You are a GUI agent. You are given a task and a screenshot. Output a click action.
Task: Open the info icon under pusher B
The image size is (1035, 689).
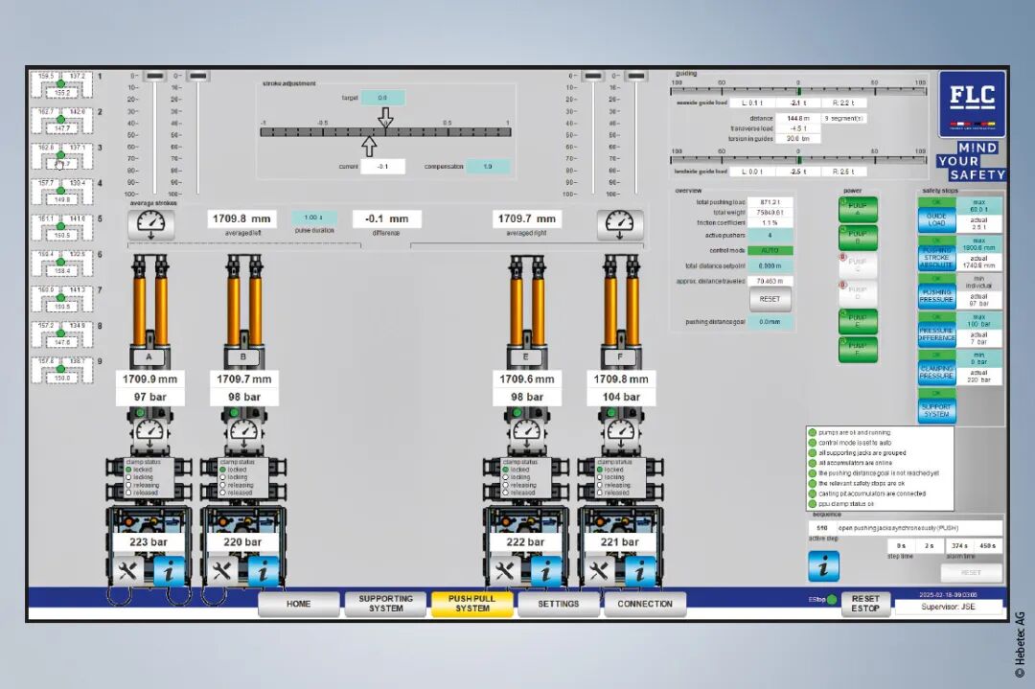[x=264, y=571]
